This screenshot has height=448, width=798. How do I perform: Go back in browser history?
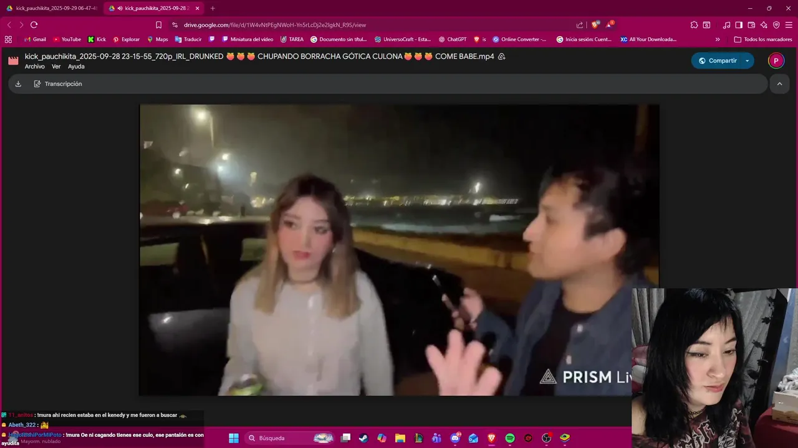(x=9, y=25)
